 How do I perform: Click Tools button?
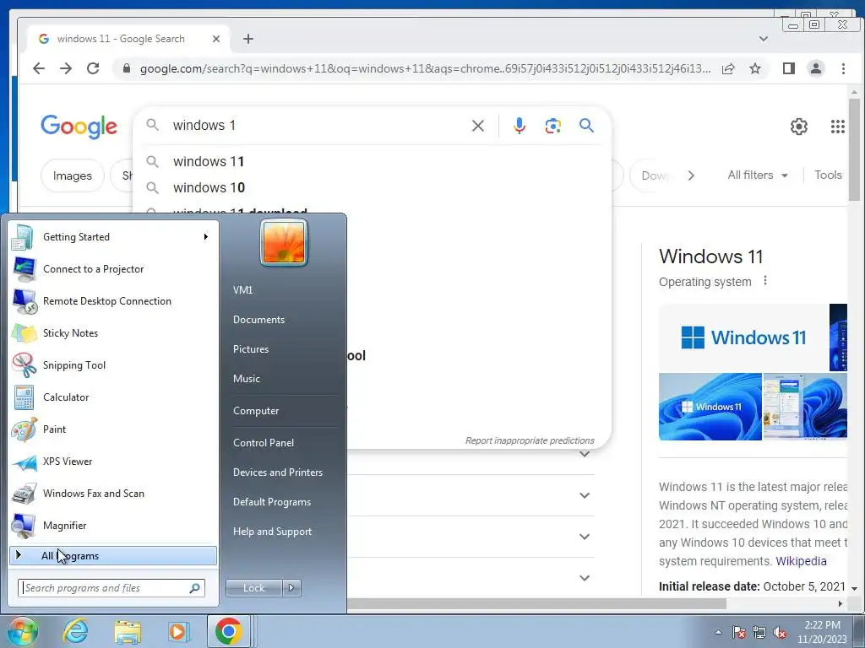[828, 175]
